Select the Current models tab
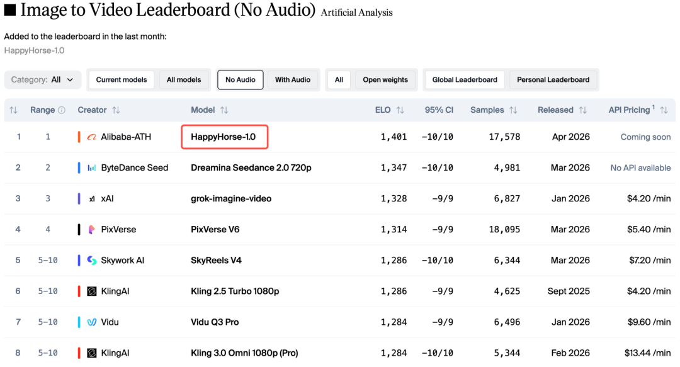 pyautogui.click(x=122, y=80)
